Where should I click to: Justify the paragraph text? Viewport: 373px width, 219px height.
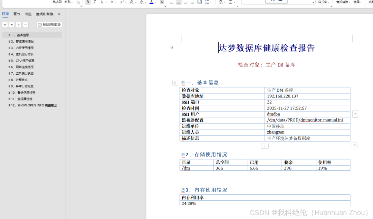192,2
